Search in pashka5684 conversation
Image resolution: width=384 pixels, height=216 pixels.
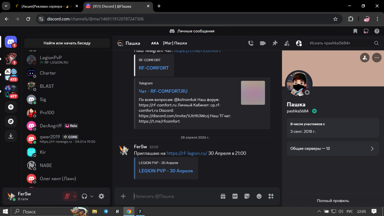coord(344,43)
